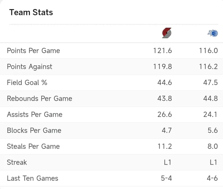The width and height of the screenshot is (223, 189).
Task: Click the Points Against row label
Action: [30, 67]
